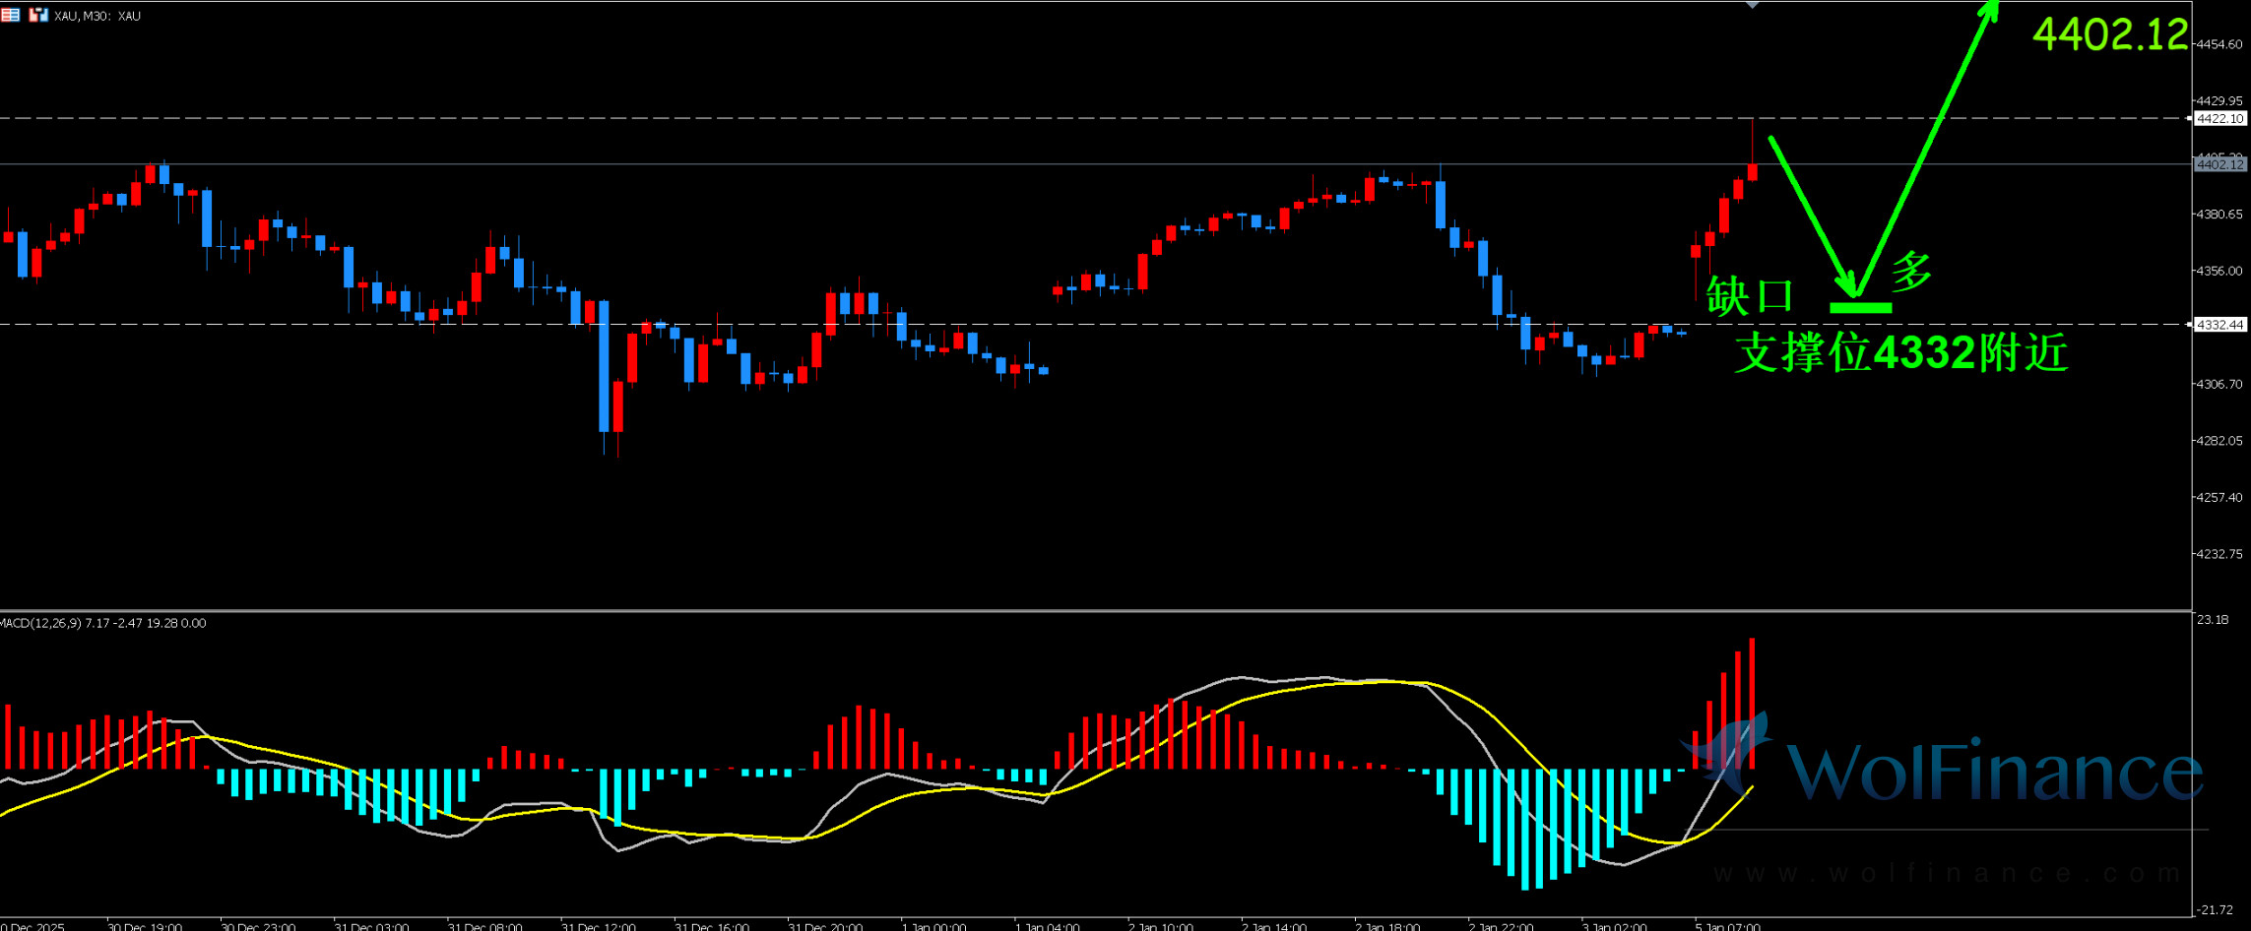Click the green horizontal support bar
The width and height of the screenshot is (2251, 931).
[x=1860, y=308]
